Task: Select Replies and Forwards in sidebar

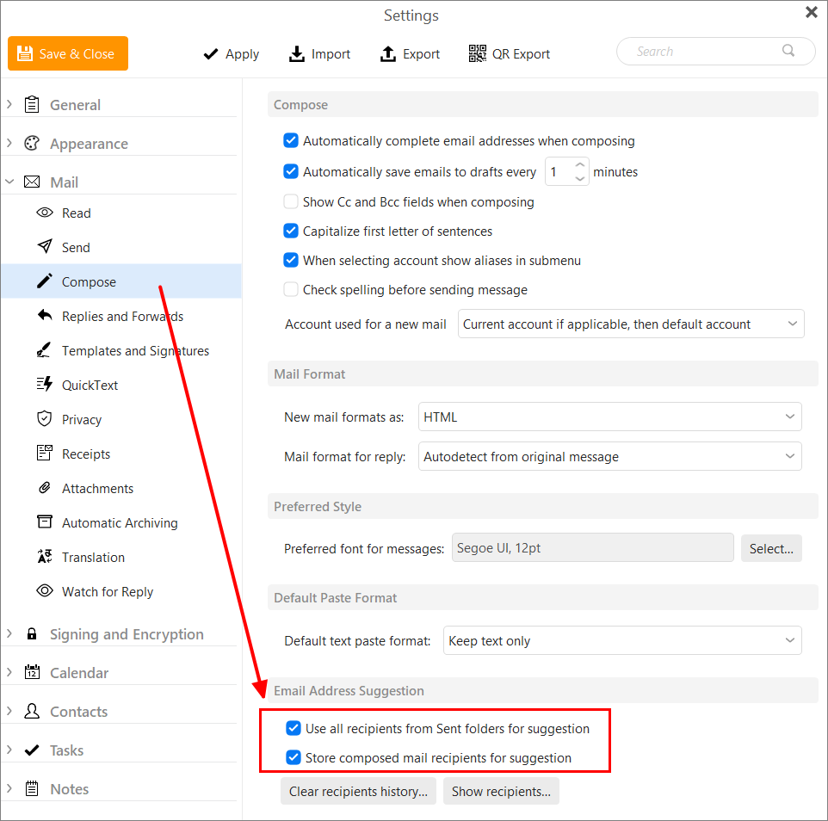Action: 122,316
